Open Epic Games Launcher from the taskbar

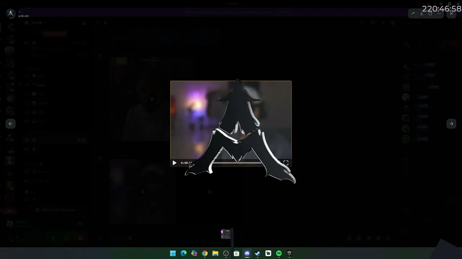point(289,253)
